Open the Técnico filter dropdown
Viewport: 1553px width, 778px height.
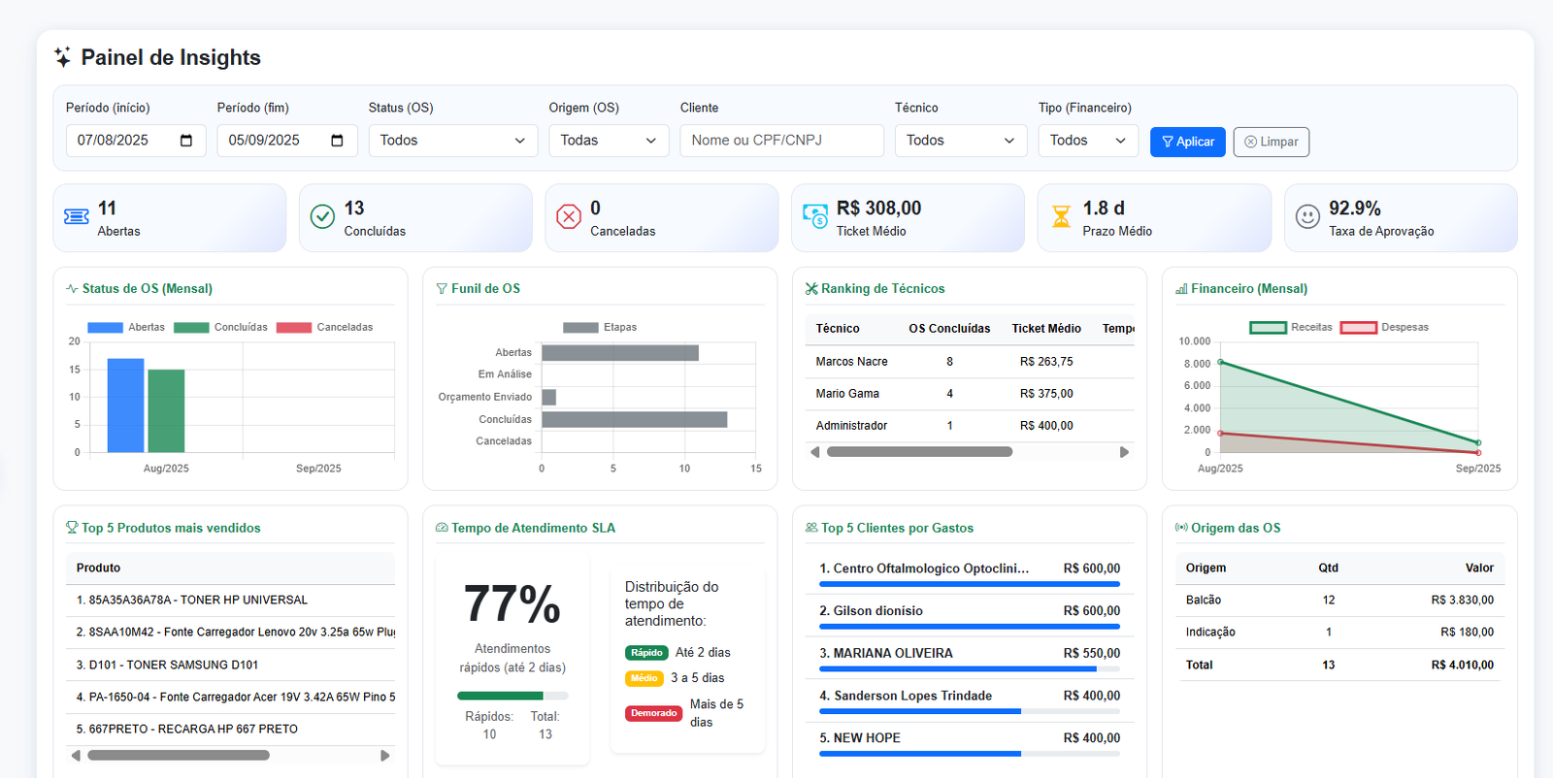[960, 141]
